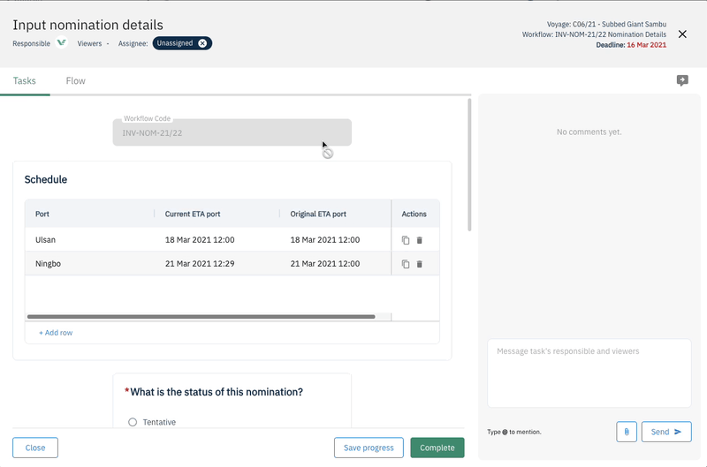
Task: Send the comment message
Action: tap(666, 432)
